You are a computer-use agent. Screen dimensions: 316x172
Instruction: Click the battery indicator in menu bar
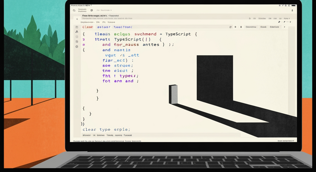point(293,5)
